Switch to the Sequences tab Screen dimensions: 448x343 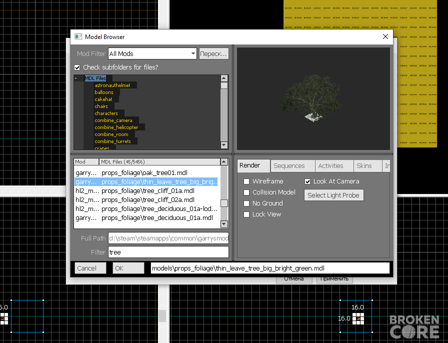(x=292, y=166)
